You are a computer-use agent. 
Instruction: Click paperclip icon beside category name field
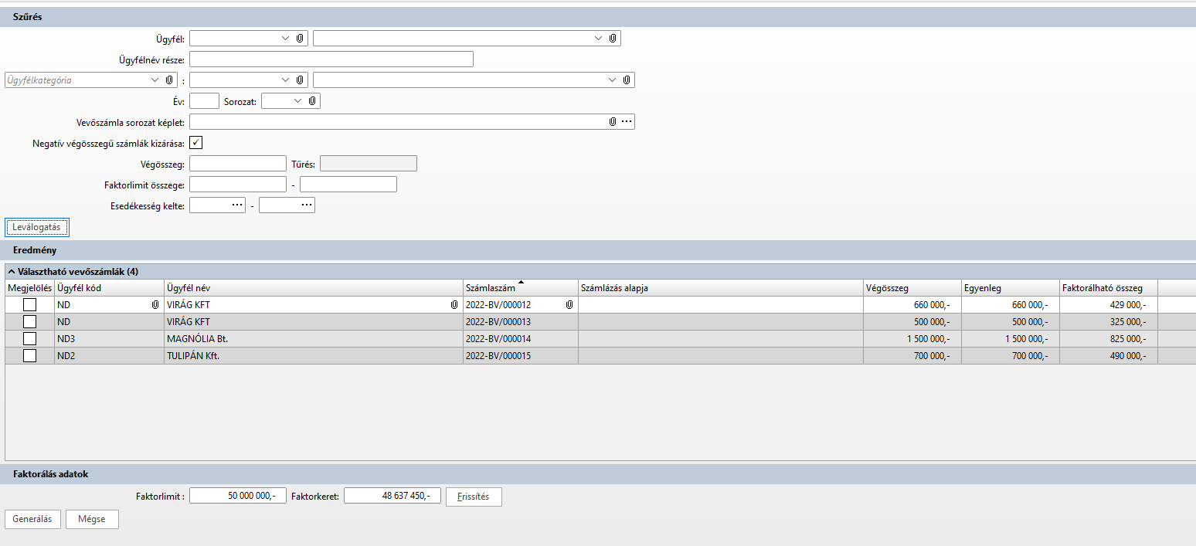coord(627,80)
